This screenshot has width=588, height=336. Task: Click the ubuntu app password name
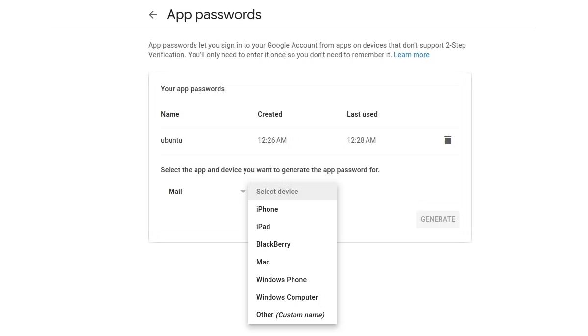point(171,140)
